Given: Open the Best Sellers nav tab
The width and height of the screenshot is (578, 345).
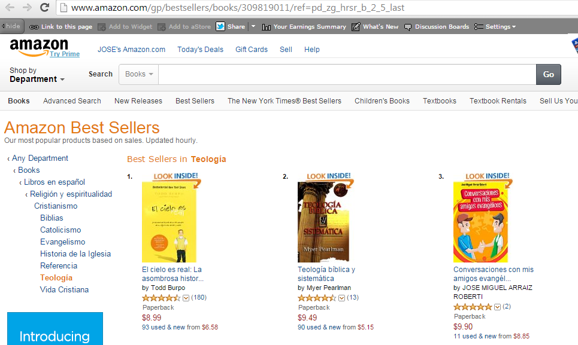Looking at the screenshot, I should pyautogui.click(x=195, y=101).
